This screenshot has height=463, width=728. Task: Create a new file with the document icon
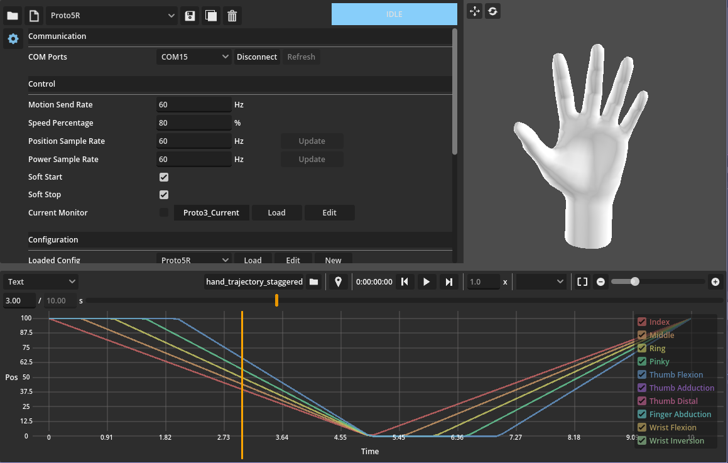point(35,16)
